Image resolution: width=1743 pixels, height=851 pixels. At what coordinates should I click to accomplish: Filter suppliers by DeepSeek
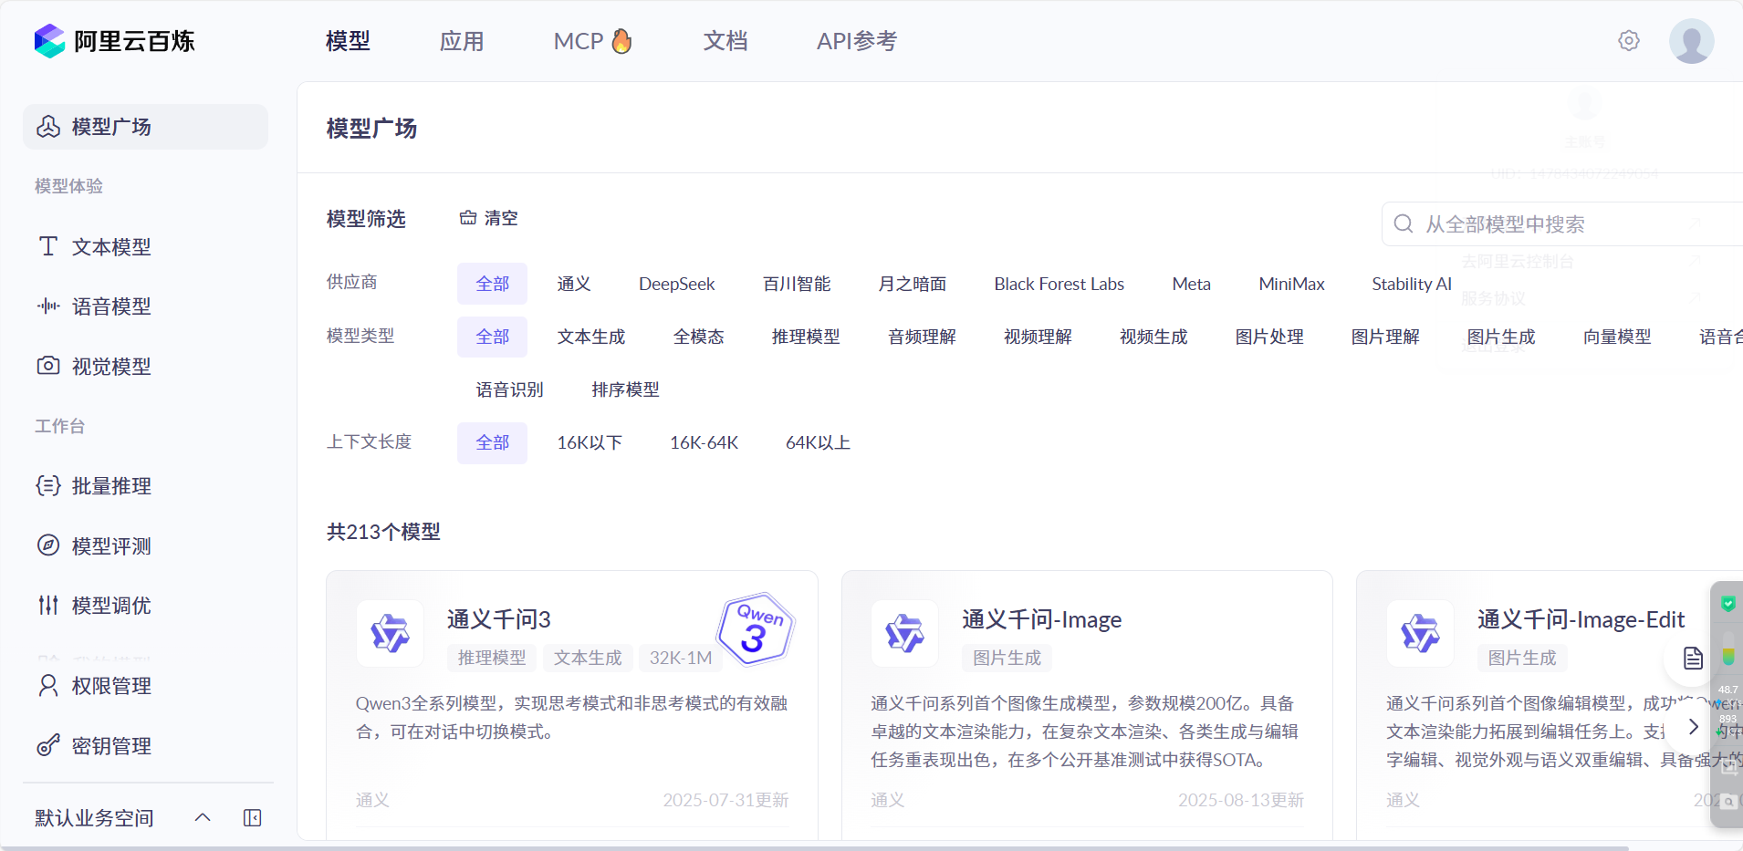(677, 284)
